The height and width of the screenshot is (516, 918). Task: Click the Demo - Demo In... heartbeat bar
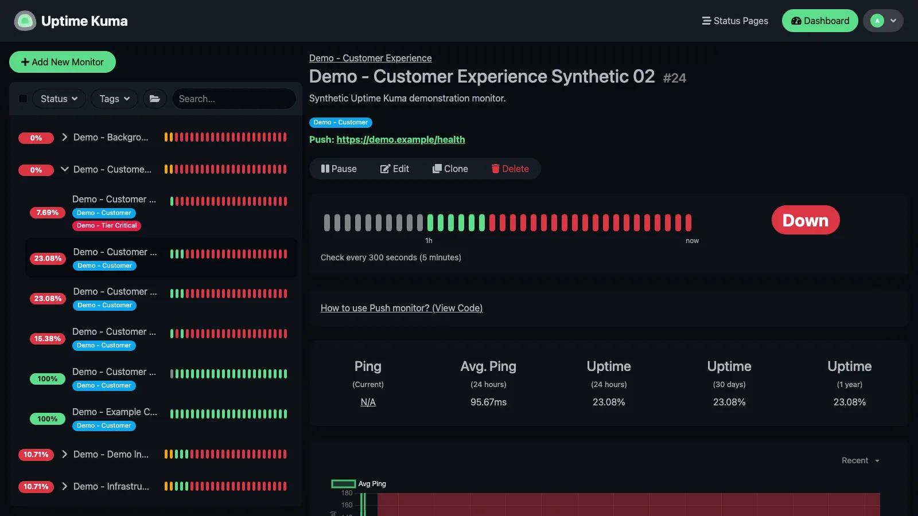[225, 454]
